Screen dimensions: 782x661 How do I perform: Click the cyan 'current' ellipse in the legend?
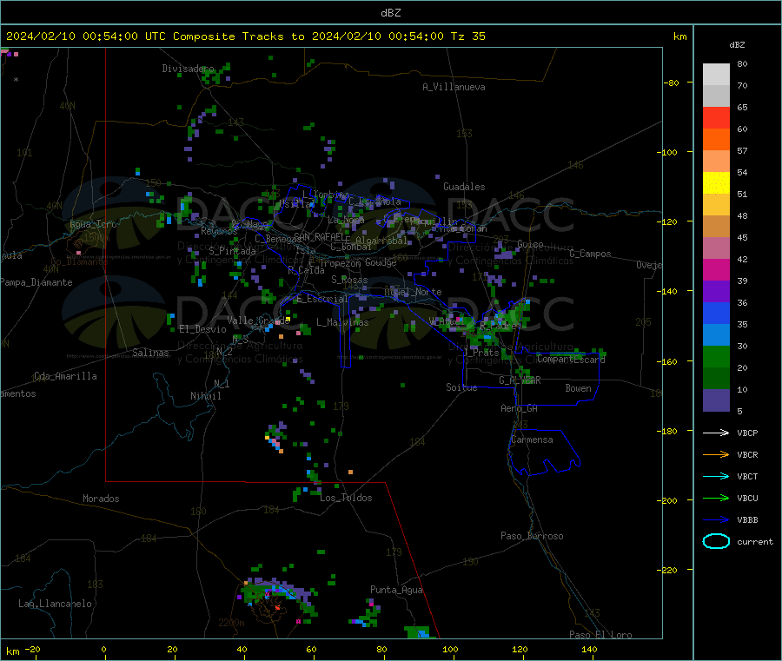(716, 541)
